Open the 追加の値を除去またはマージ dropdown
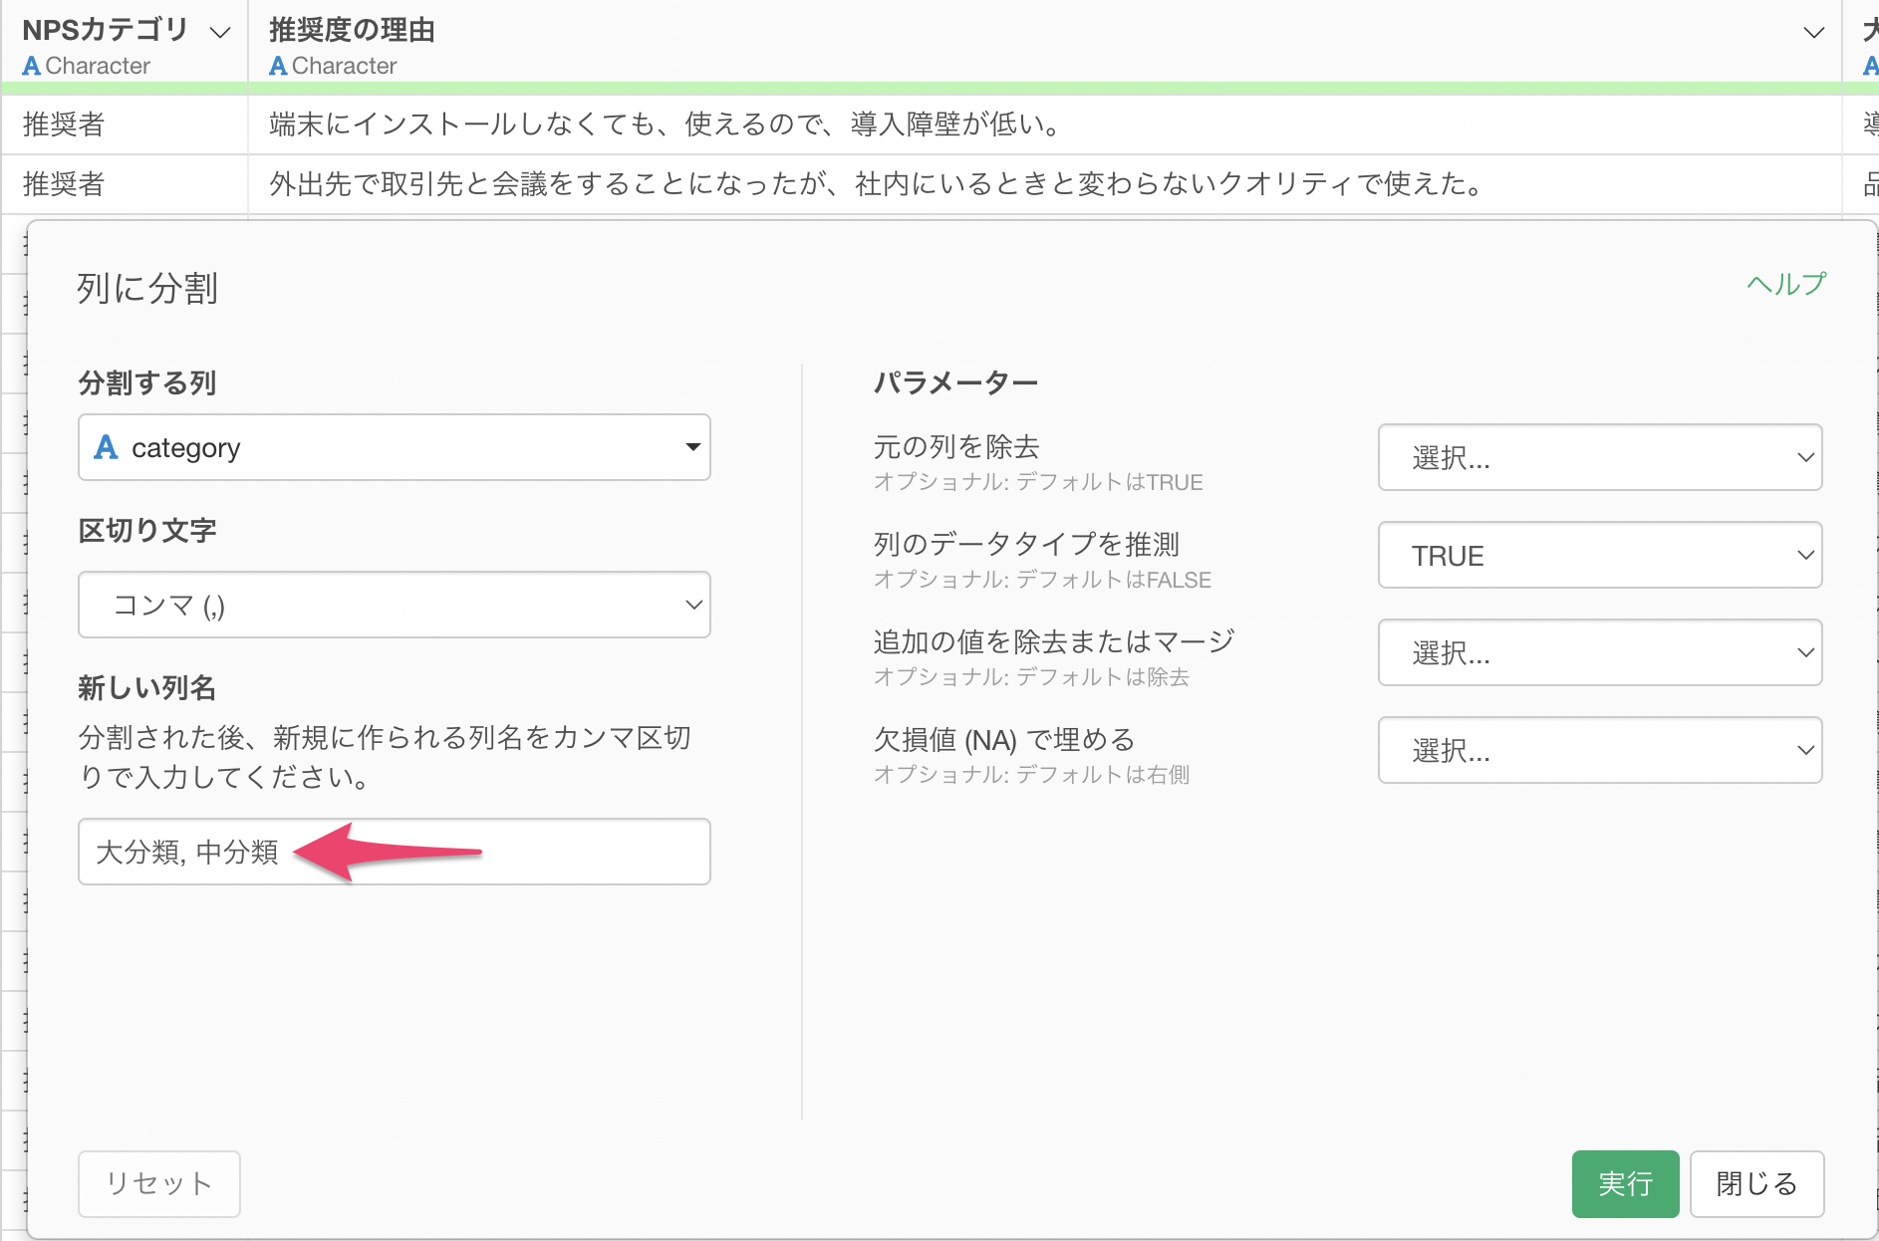The image size is (1879, 1241). point(1600,652)
